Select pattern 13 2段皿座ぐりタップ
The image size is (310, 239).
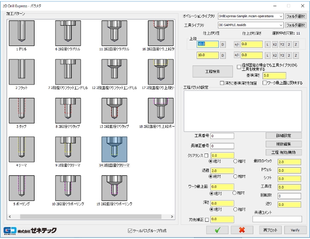point(114,111)
